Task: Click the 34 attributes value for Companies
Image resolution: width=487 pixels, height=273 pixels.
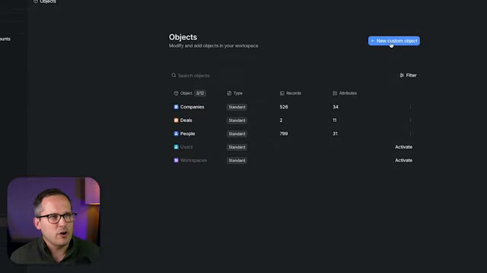Action: (x=336, y=107)
